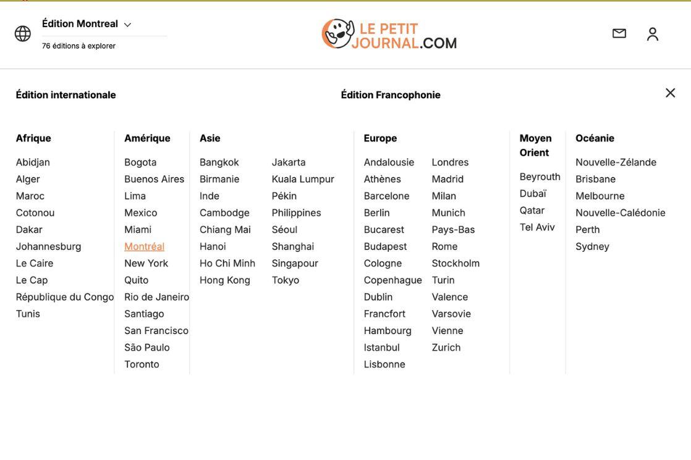Select the République du Congo edition

pos(65,297)
